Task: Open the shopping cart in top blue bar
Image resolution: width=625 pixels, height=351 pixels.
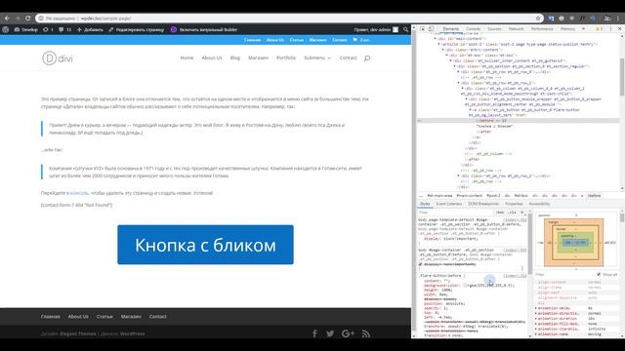Action: pyautogui.click(x=361, y=40)
